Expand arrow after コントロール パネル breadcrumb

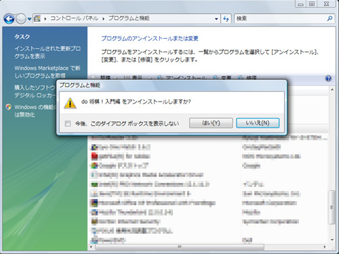[x=103, y=19]
